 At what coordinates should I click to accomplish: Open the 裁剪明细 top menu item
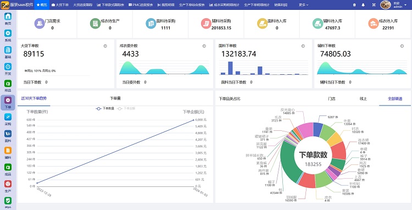(166, 5)
